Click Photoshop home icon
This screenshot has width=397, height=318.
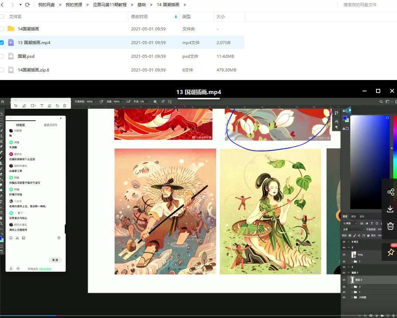[2, 102]
